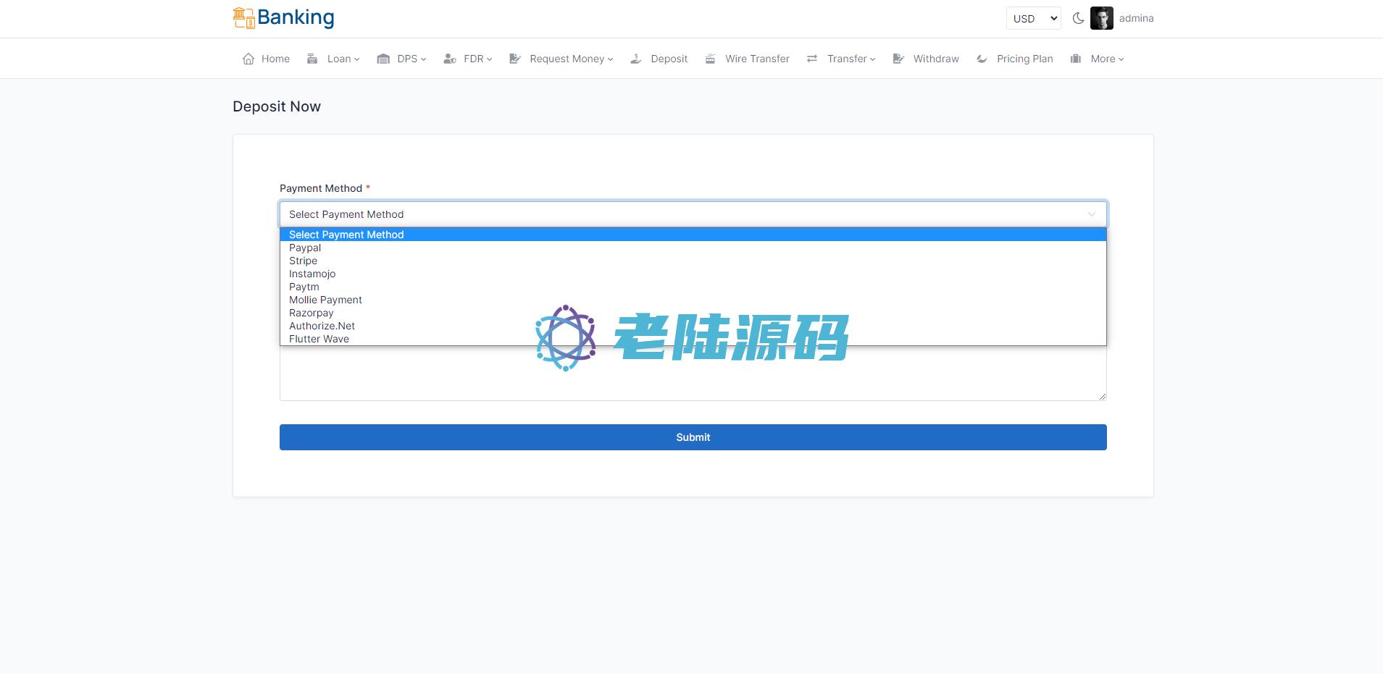Select Stripe as payment method
1383x674 pixels.
(x=303, y=261)
